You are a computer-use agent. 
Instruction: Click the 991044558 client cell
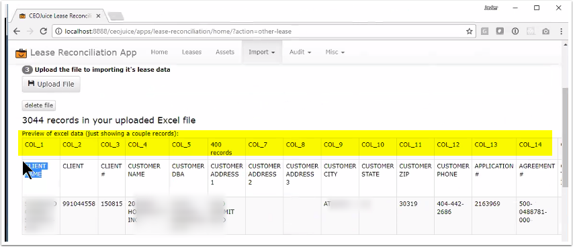[79, 215]
